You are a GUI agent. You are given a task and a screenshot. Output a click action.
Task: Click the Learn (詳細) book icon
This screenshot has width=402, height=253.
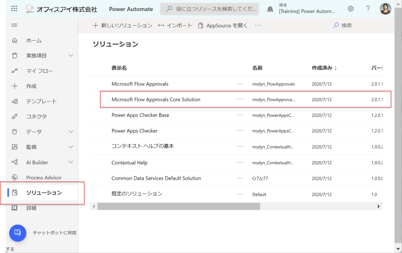coord(15,208)
